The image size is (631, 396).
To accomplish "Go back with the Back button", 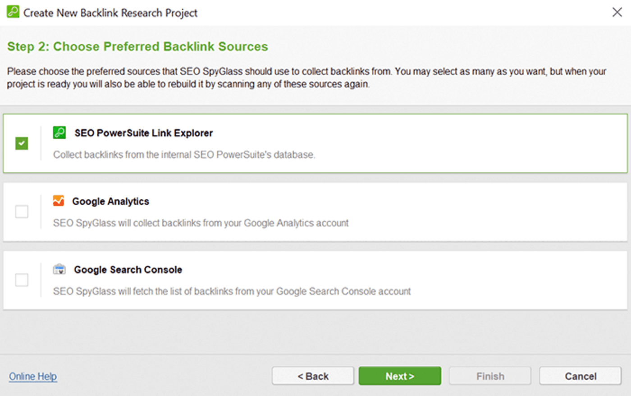I will (x=313, y=376).
